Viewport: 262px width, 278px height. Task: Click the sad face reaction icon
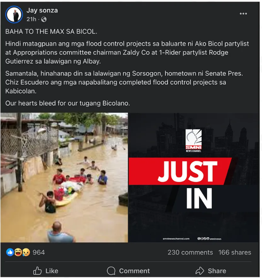tap(26, 252)
